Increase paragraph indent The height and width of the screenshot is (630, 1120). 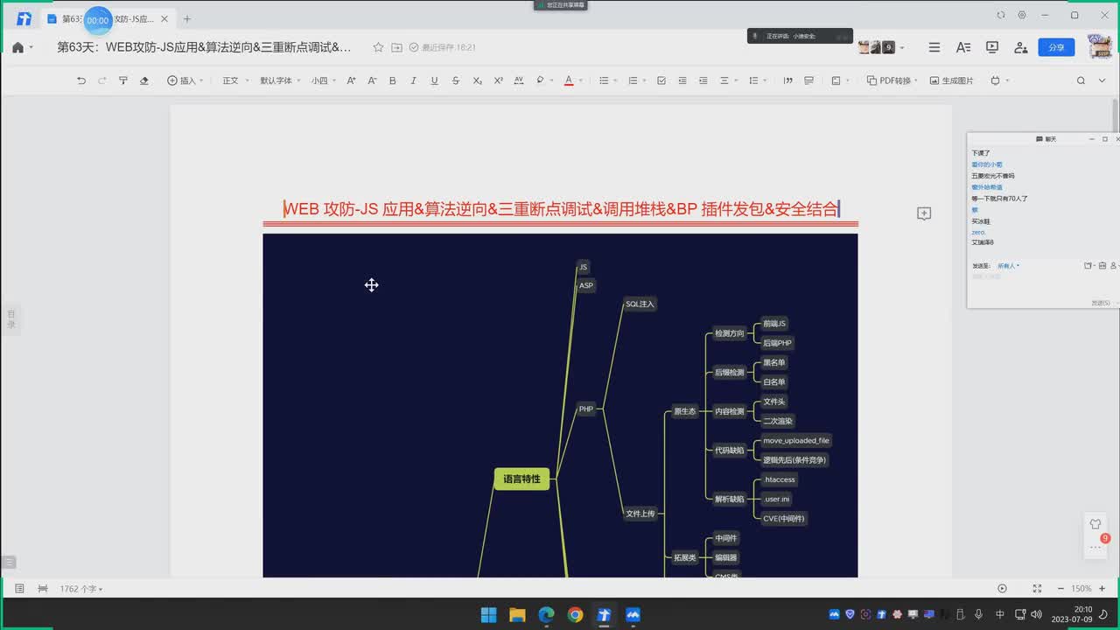pyautogui.click(x=703, y=80)
